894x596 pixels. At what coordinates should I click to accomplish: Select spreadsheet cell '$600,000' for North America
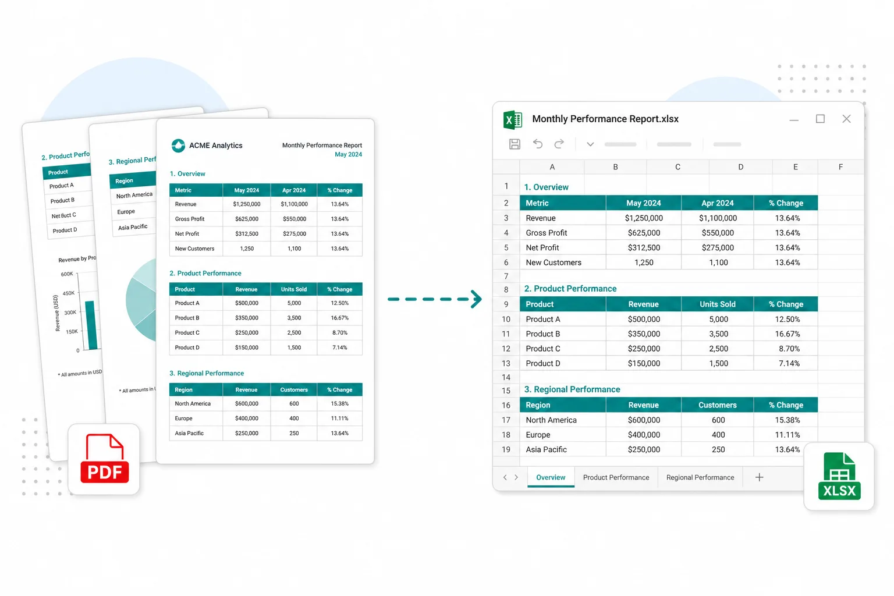coord(644,420)
